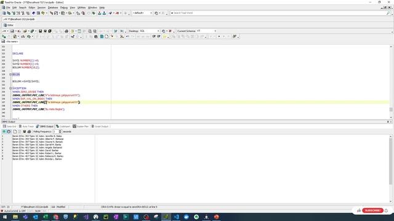Select the Editor window tab
The image size is (394, 221).
click(9, 25)
